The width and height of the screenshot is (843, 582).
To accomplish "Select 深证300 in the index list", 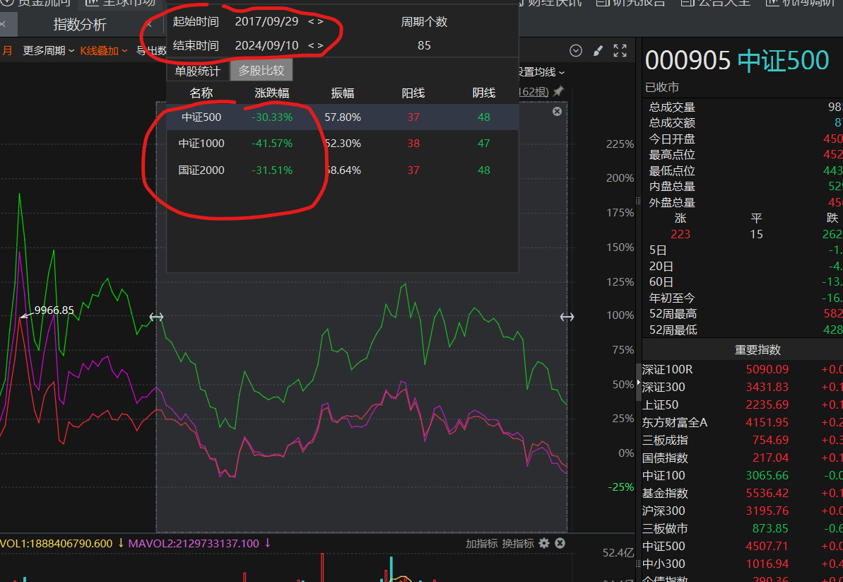I will point(664,388).
